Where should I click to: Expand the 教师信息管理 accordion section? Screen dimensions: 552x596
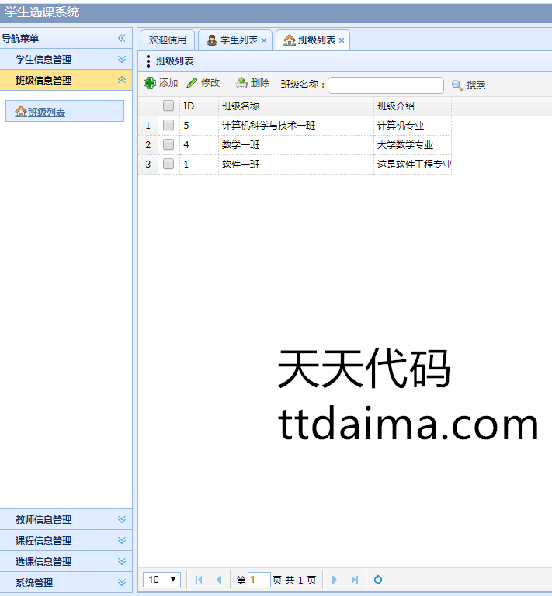click(x=121, y=520)
